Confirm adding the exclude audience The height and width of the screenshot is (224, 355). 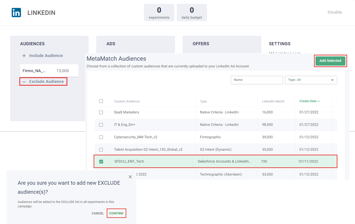click(116, 213)
